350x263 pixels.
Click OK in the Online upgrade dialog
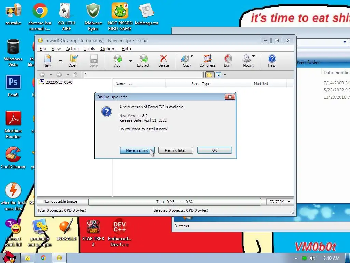tap(215, 150)
